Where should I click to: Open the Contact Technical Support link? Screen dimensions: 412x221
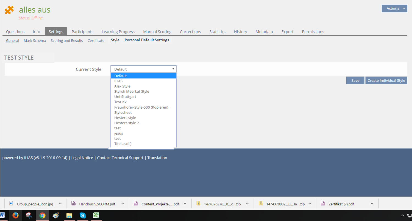pyautogui.click(x=120, y=158)
